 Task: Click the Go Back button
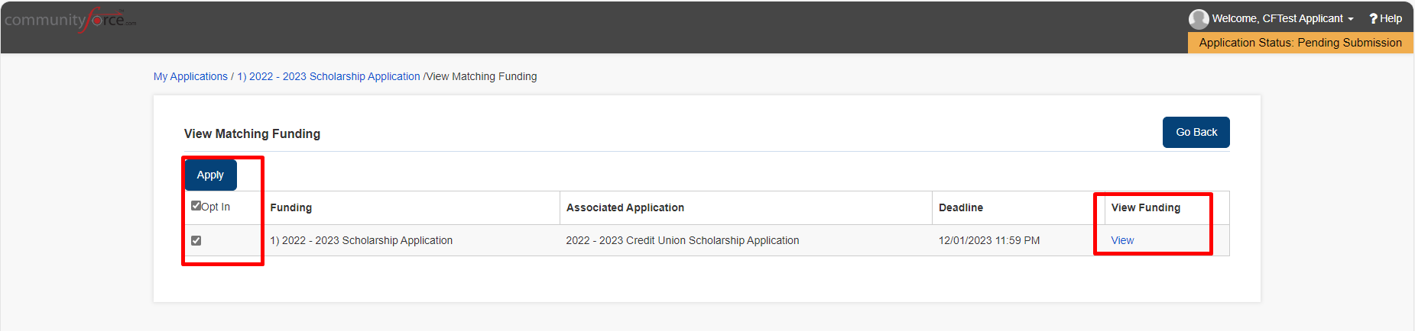pyautogui.click(x=1196, y=132)
